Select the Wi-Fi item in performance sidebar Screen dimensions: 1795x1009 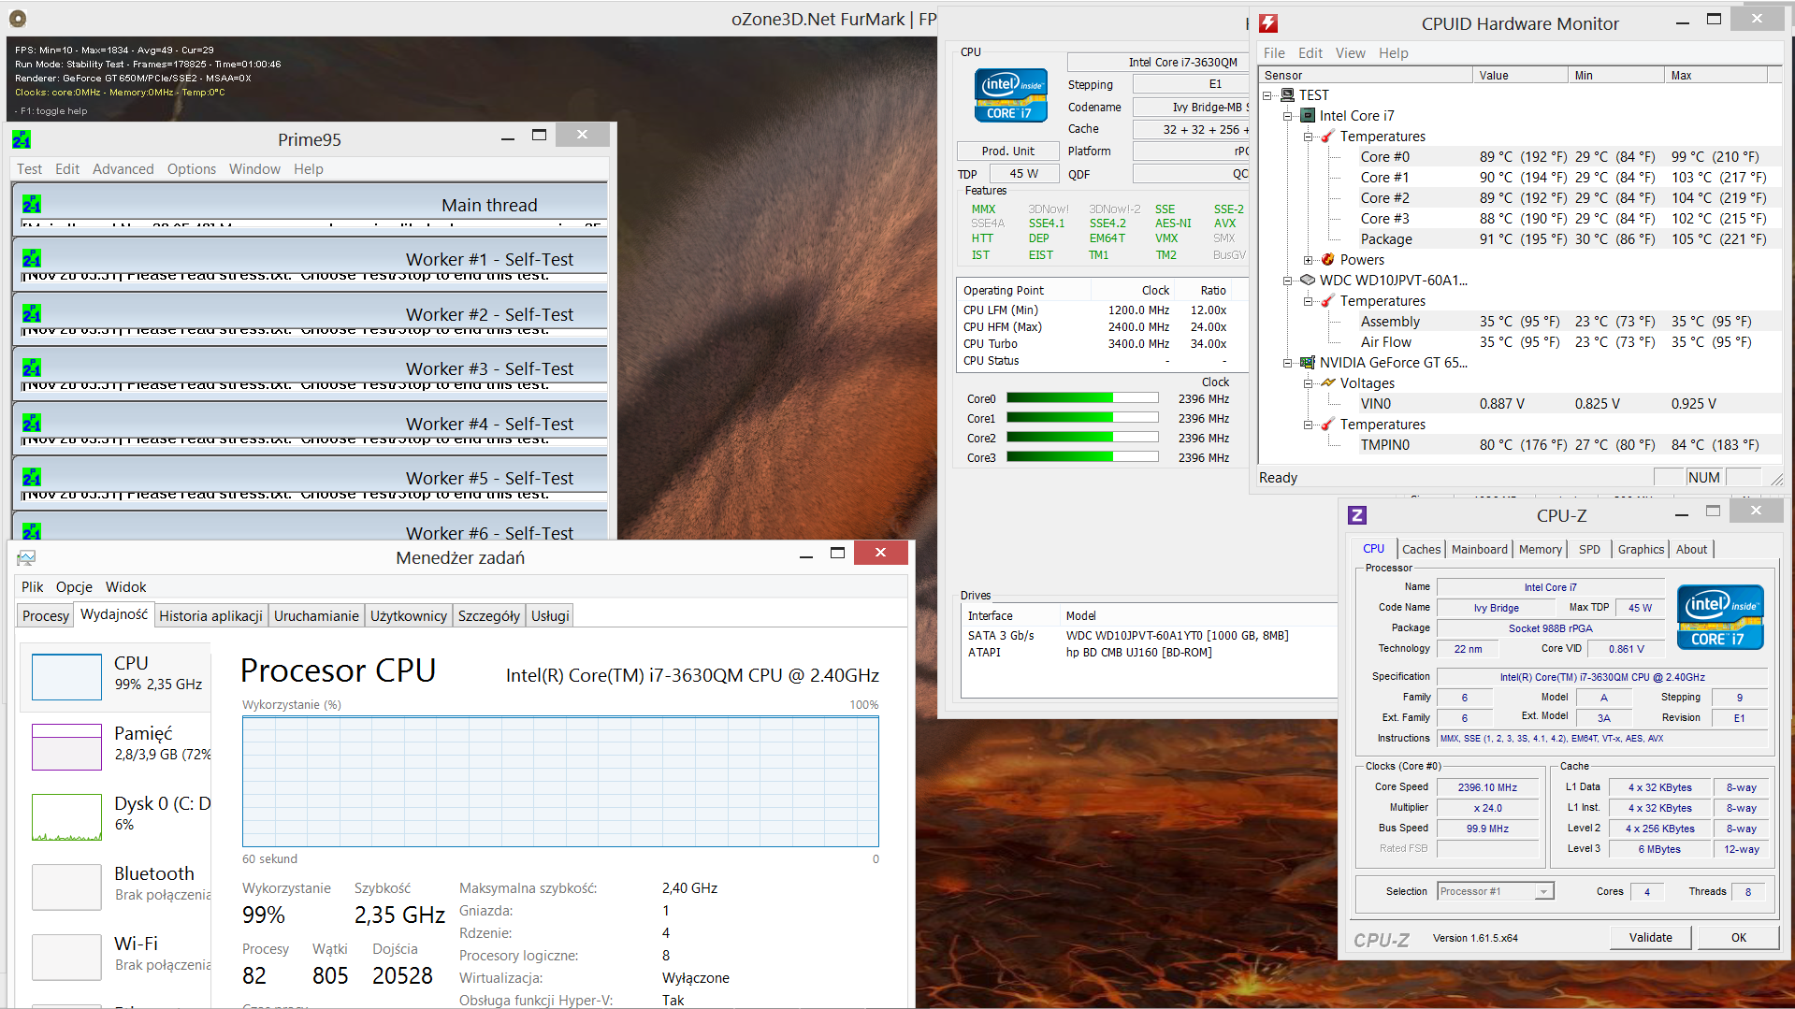point(117,956)
